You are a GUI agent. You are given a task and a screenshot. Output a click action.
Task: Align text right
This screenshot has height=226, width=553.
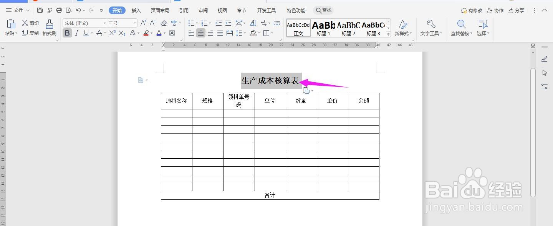(210, 33)
